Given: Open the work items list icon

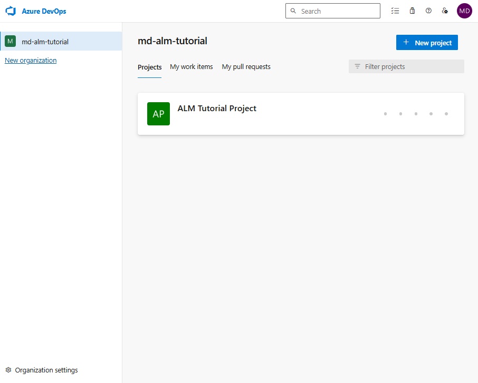Looking at the screenshot, I should pos(395,11).
